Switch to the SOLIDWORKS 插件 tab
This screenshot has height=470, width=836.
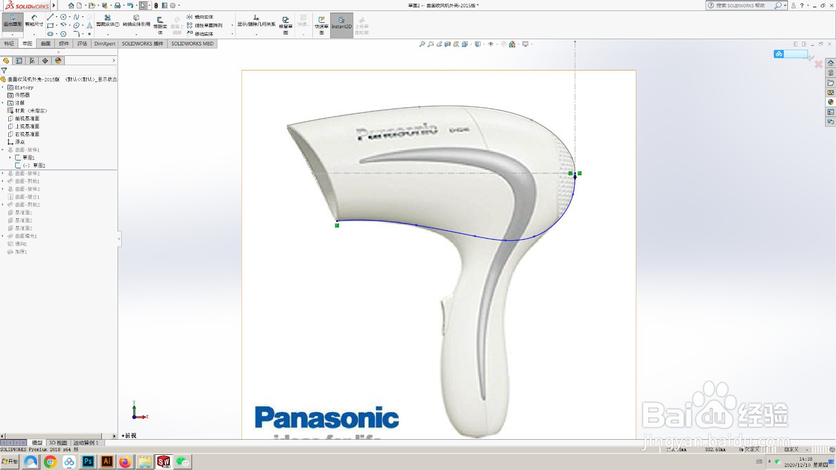pos(143,44)
